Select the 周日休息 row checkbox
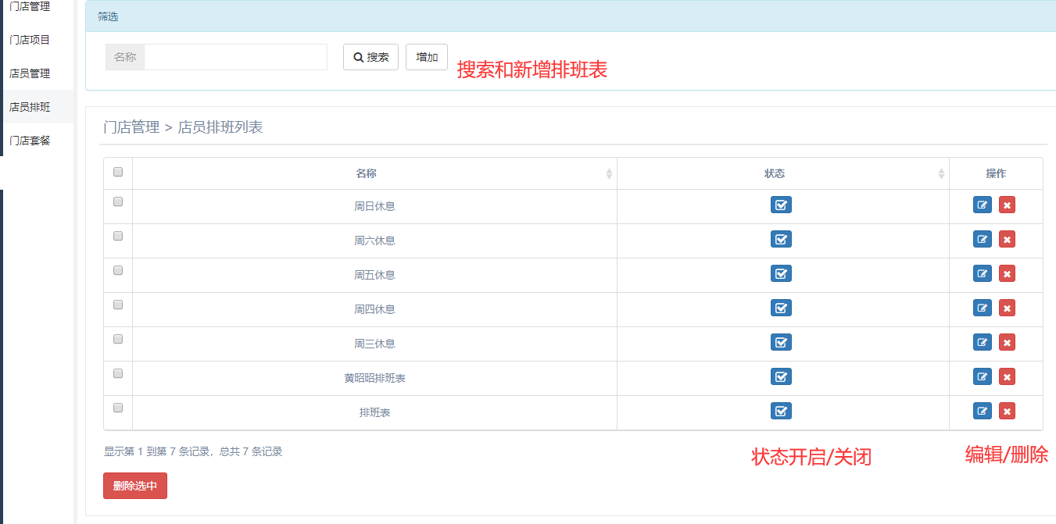Screen dimensions: 1056x524 coord(118,201)
